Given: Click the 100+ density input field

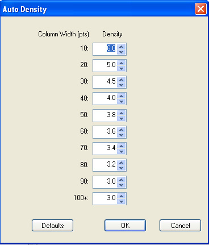Looking at the screenshot, I should (x=104, y=198).
